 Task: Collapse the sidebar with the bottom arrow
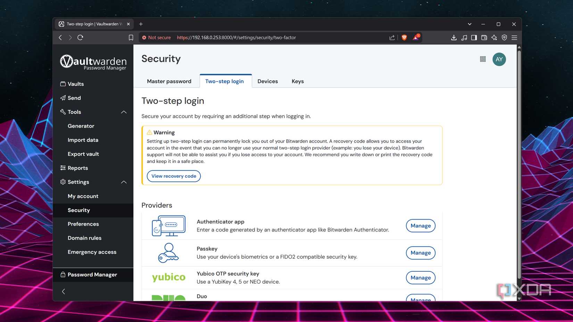point(63,291)
